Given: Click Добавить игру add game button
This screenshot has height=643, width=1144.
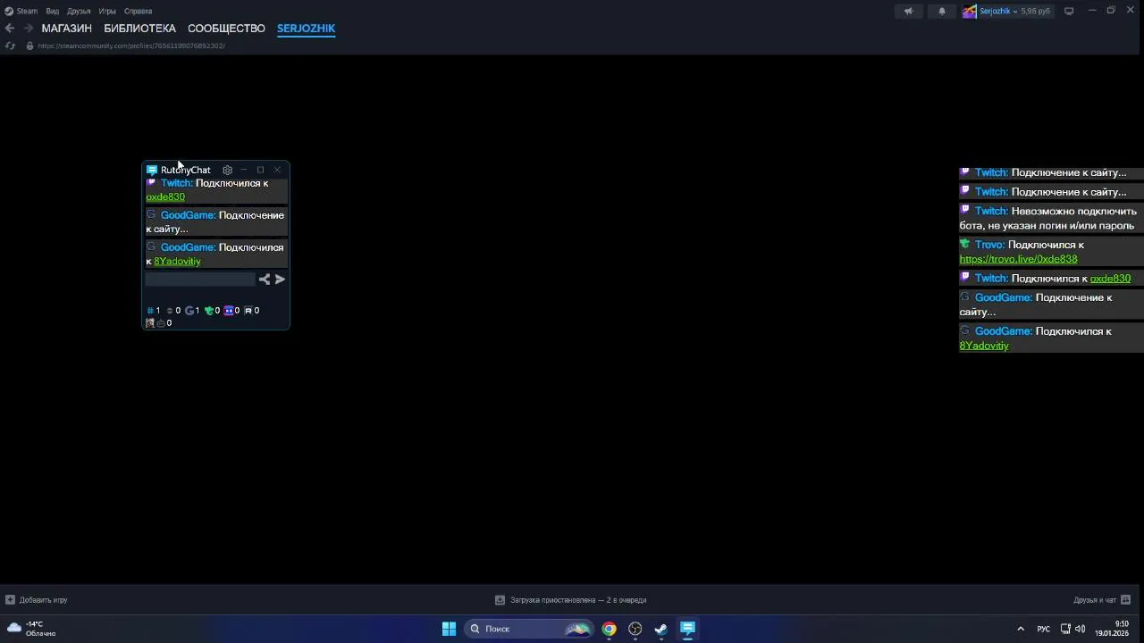Looking at the screenshot, I should pos(37,600).
